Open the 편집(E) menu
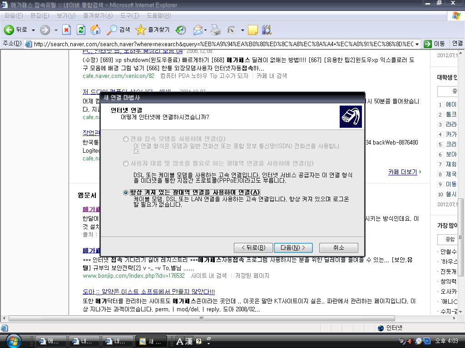Image resolution: width=465 pixels, height=348 pixels. [40, 16]
